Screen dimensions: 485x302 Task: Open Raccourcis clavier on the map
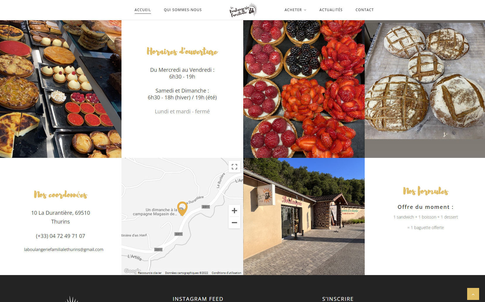(x=150, y=273)
